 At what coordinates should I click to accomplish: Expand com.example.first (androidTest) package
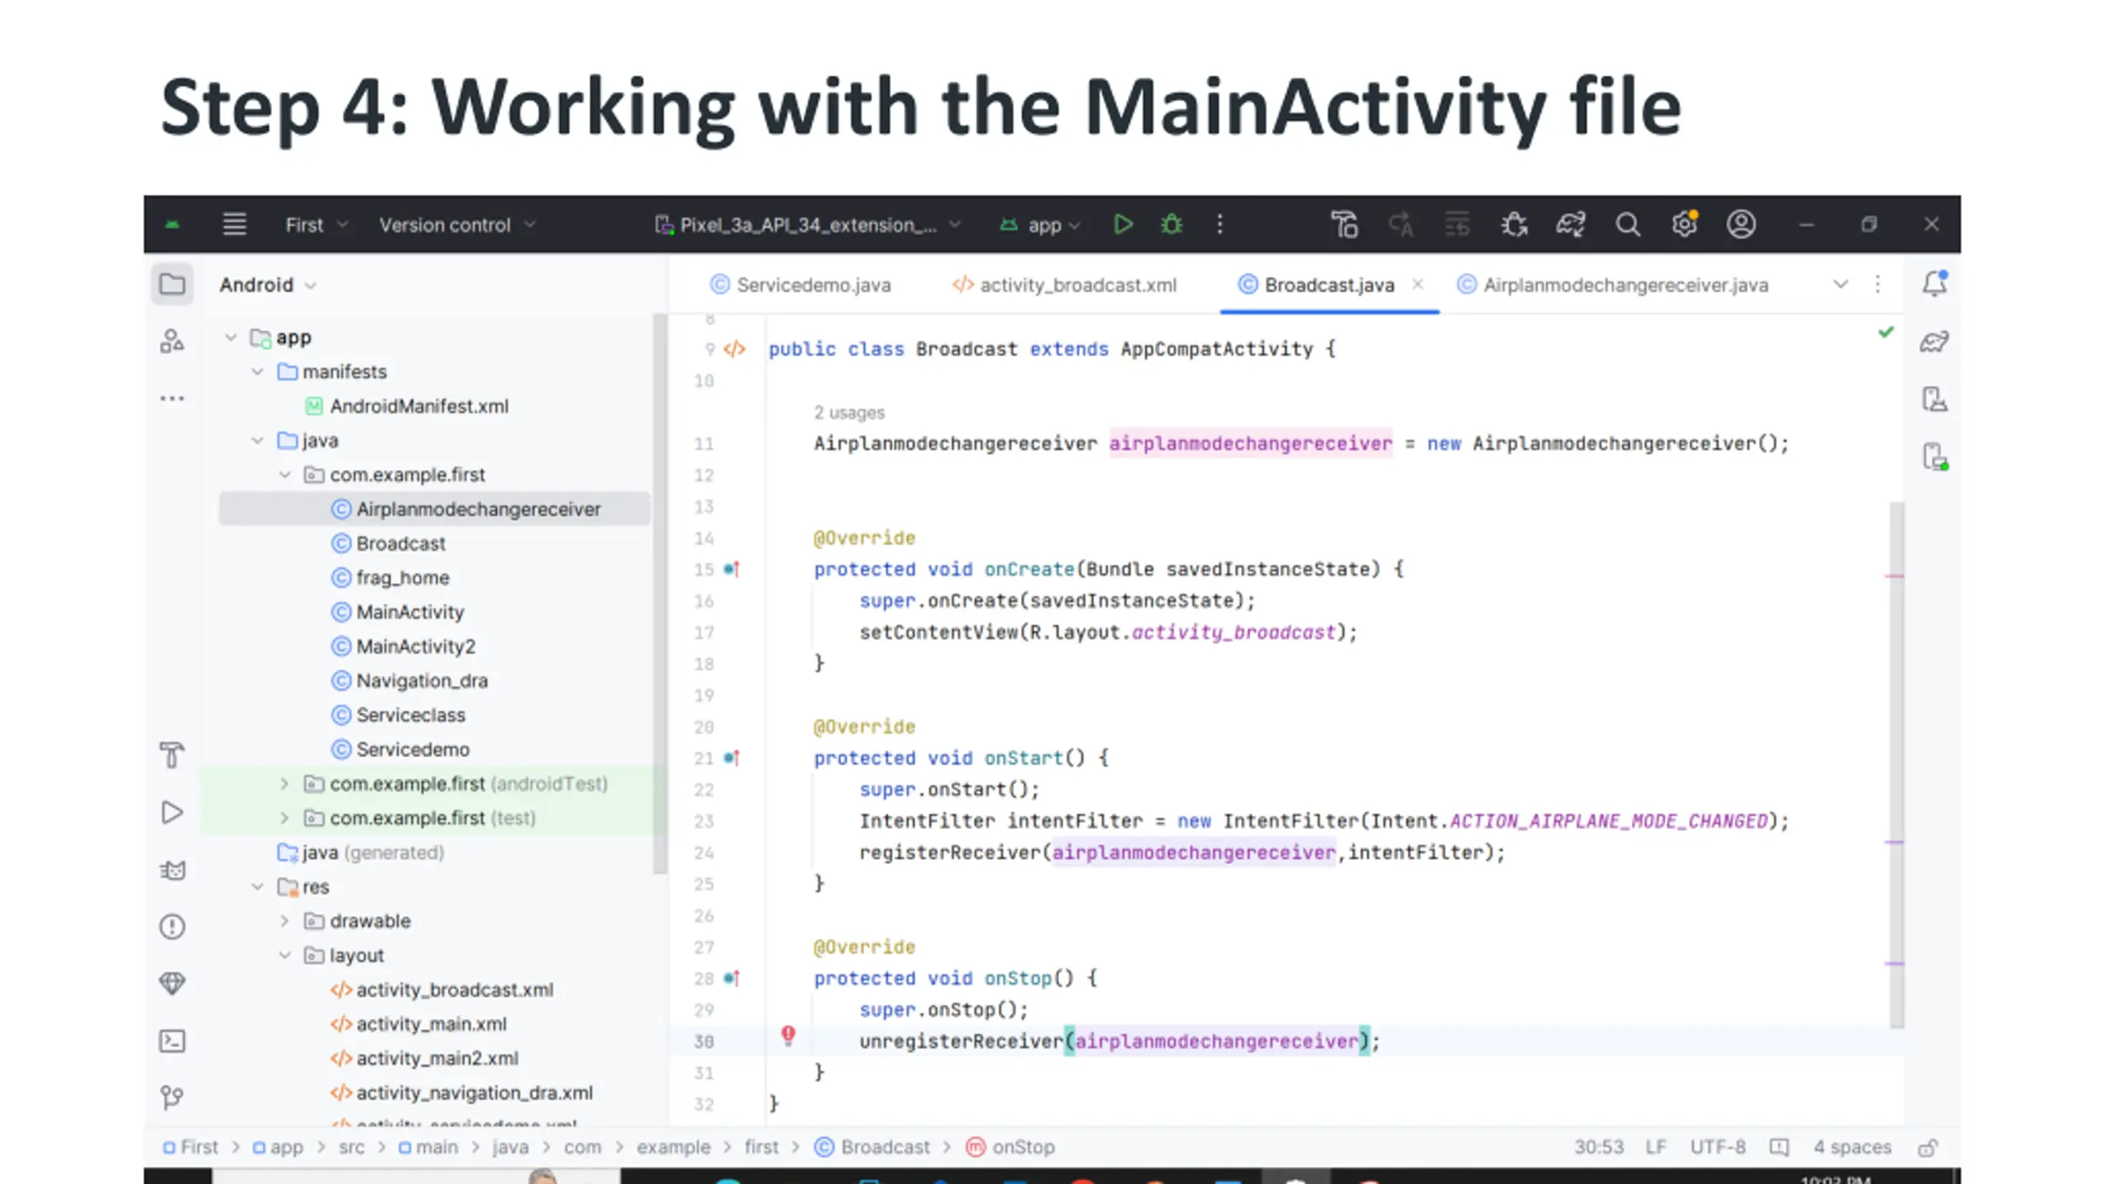tap(285, 784)
